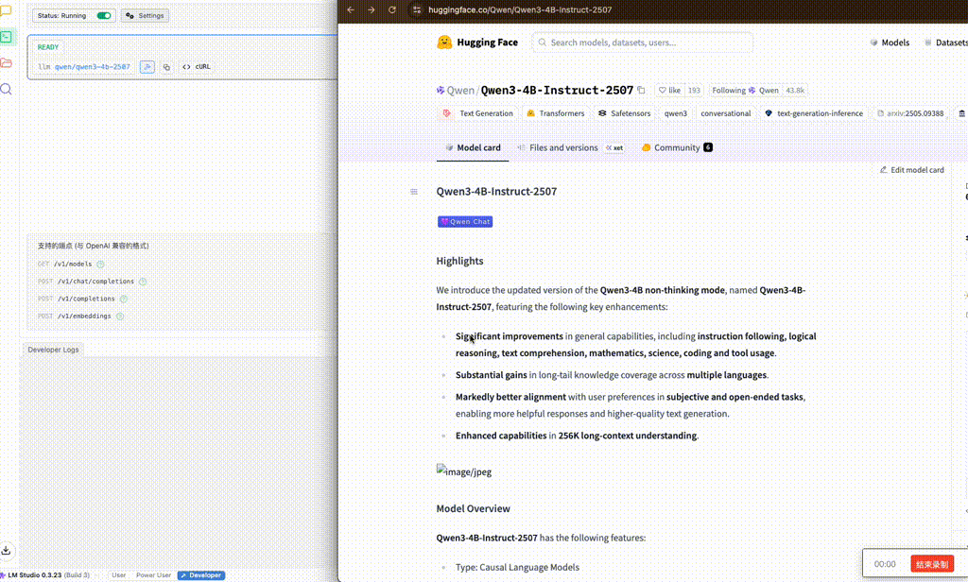The image size is (968, 582).
Task: Click the text-generation-inference tag
Action: tap(814, 113)
